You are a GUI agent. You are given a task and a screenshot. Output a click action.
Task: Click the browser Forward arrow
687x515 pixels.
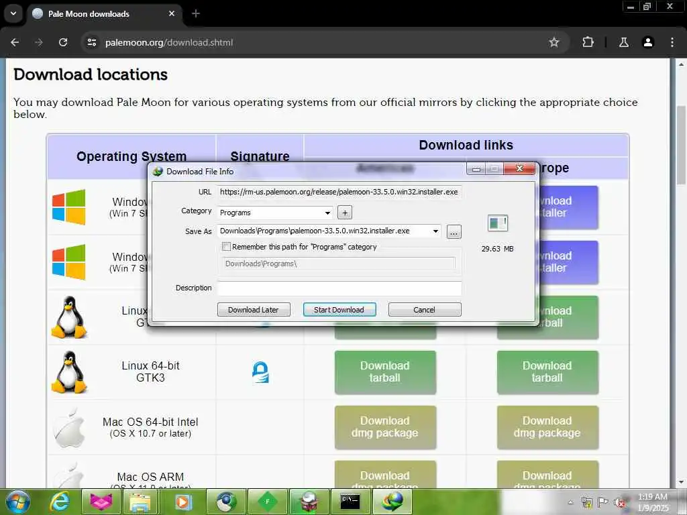39,42
